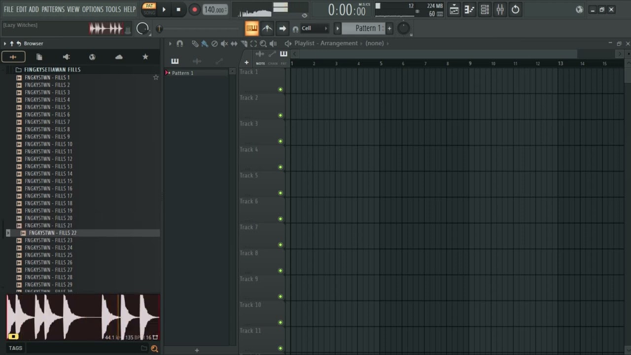Mute Track 3 via green light
The width and height of the screenshot is (631, 355).
(280, 141)
